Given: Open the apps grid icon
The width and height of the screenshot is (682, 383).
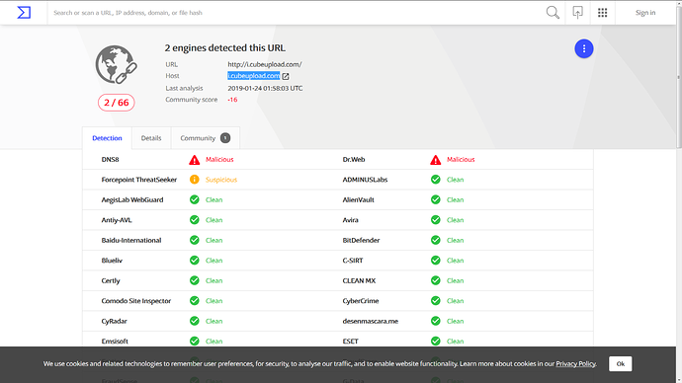Looking at the screenshot, I should pyautogui.click(x=602, y=13).
